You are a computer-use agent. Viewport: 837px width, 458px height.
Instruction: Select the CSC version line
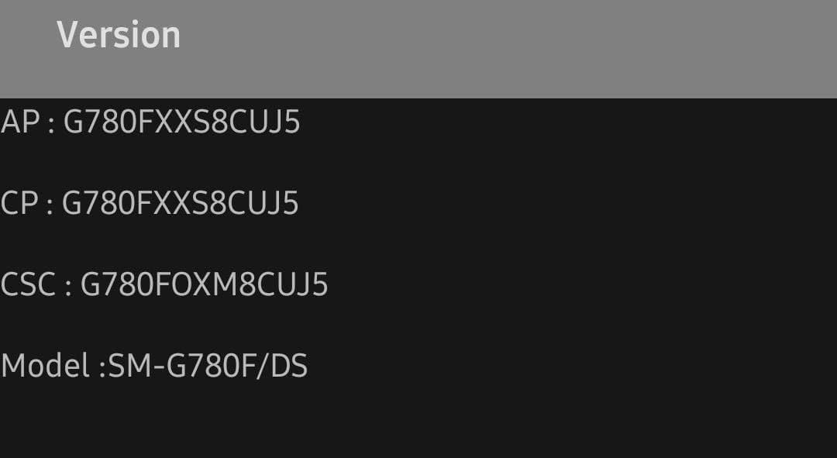[164, 284]
